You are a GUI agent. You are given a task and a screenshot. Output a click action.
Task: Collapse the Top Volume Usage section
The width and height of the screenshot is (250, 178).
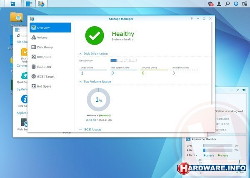click(x=80, y=82)
